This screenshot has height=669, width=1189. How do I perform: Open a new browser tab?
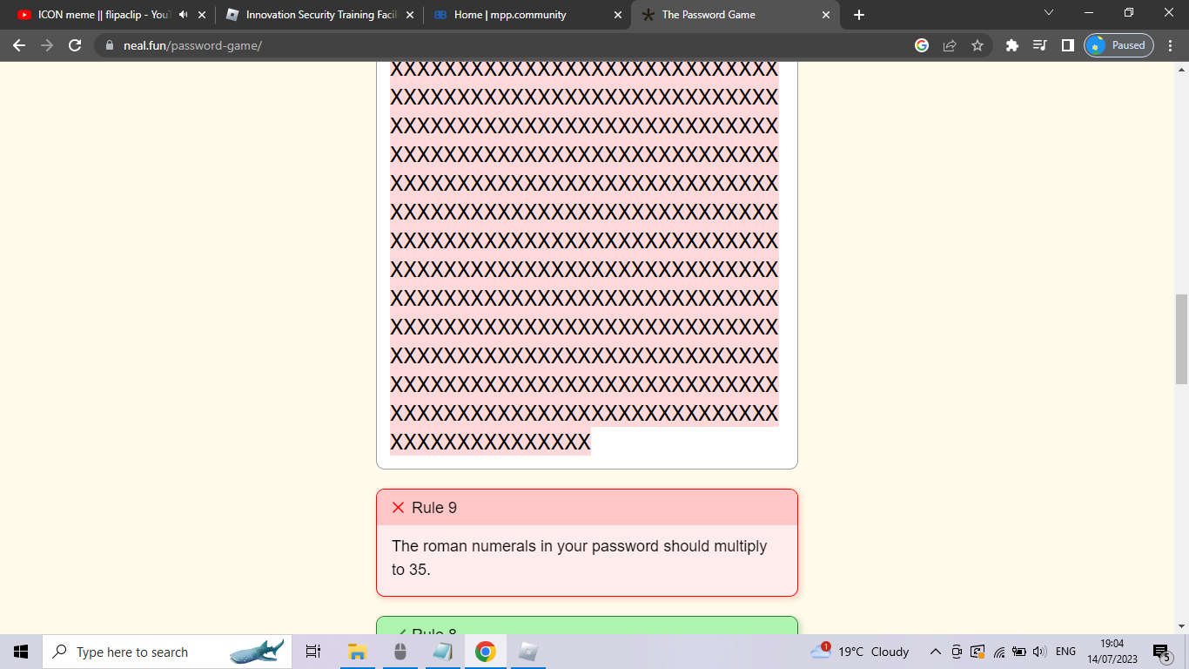tap(859, 15)
